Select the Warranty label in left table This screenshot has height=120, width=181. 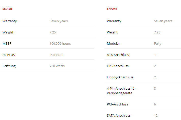[10, 21]
